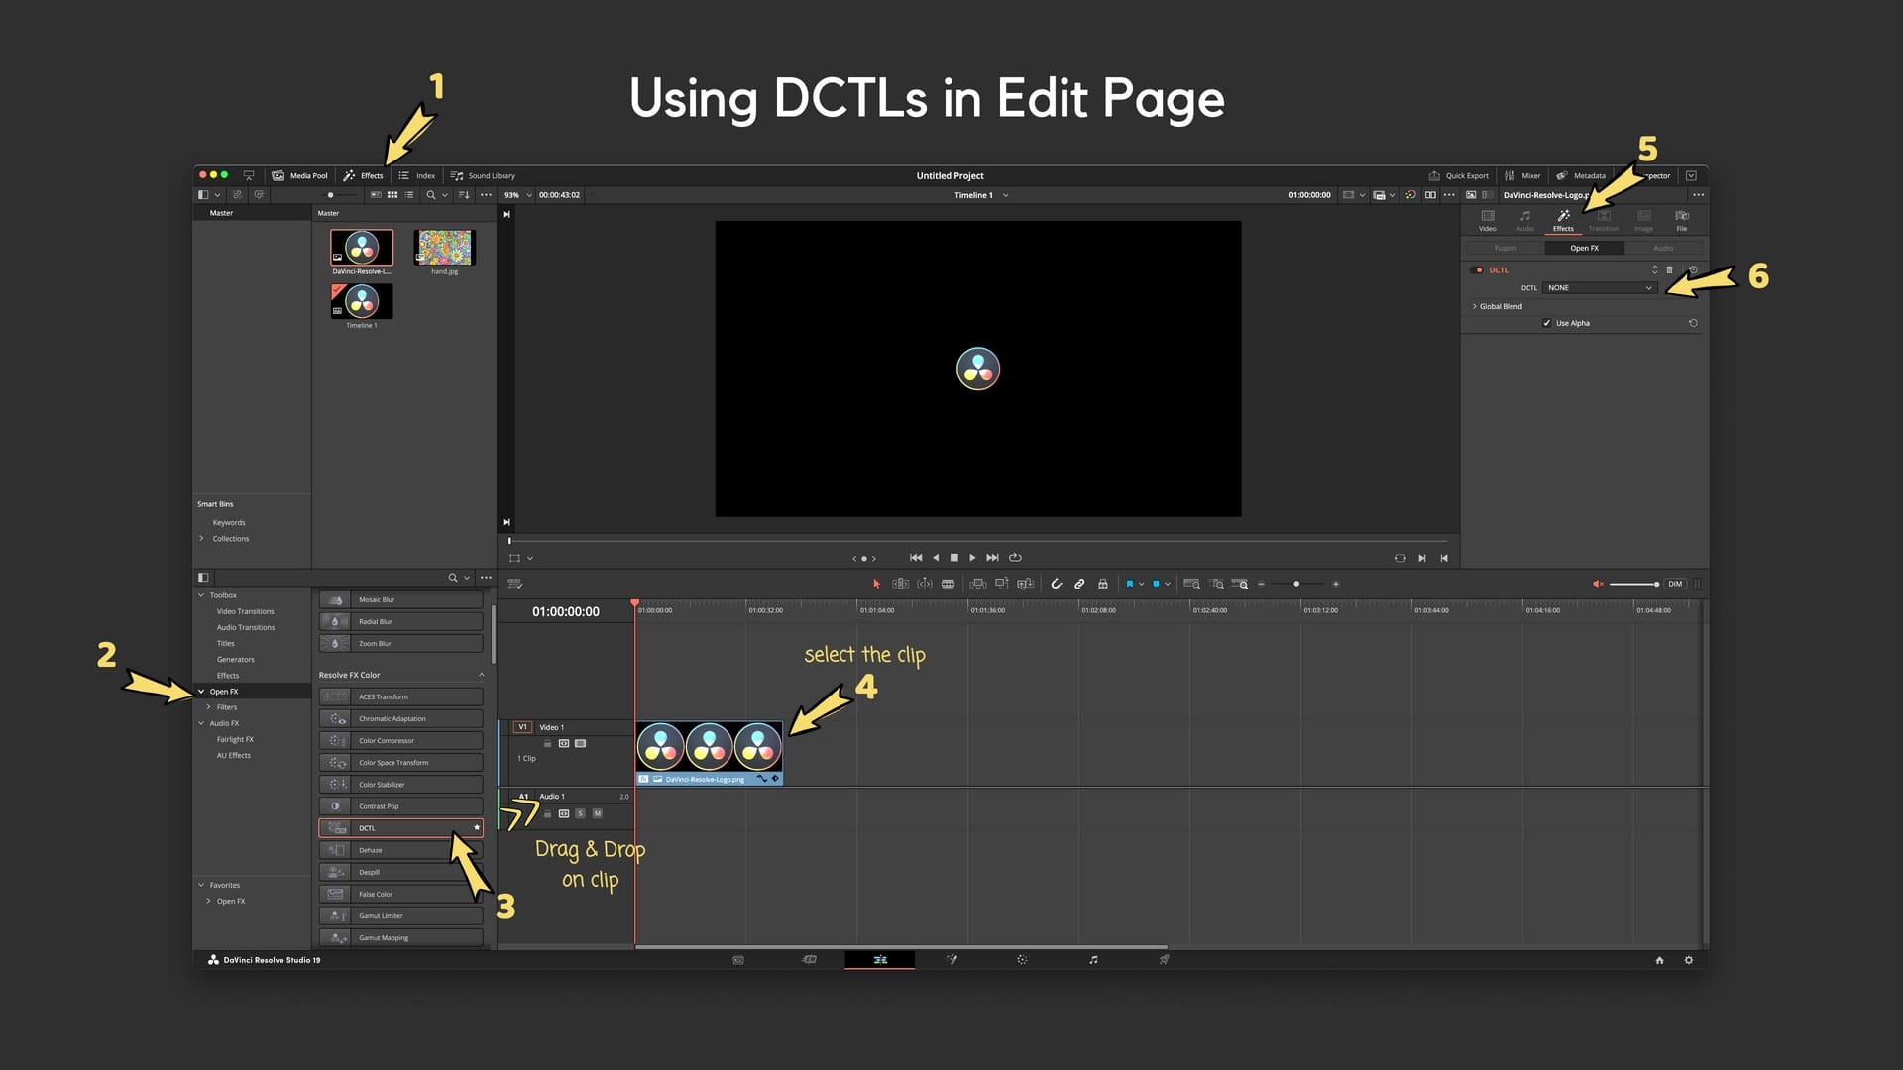
Task: Unmute the timeline audio speaker icon
Action: coord(1597,584)
